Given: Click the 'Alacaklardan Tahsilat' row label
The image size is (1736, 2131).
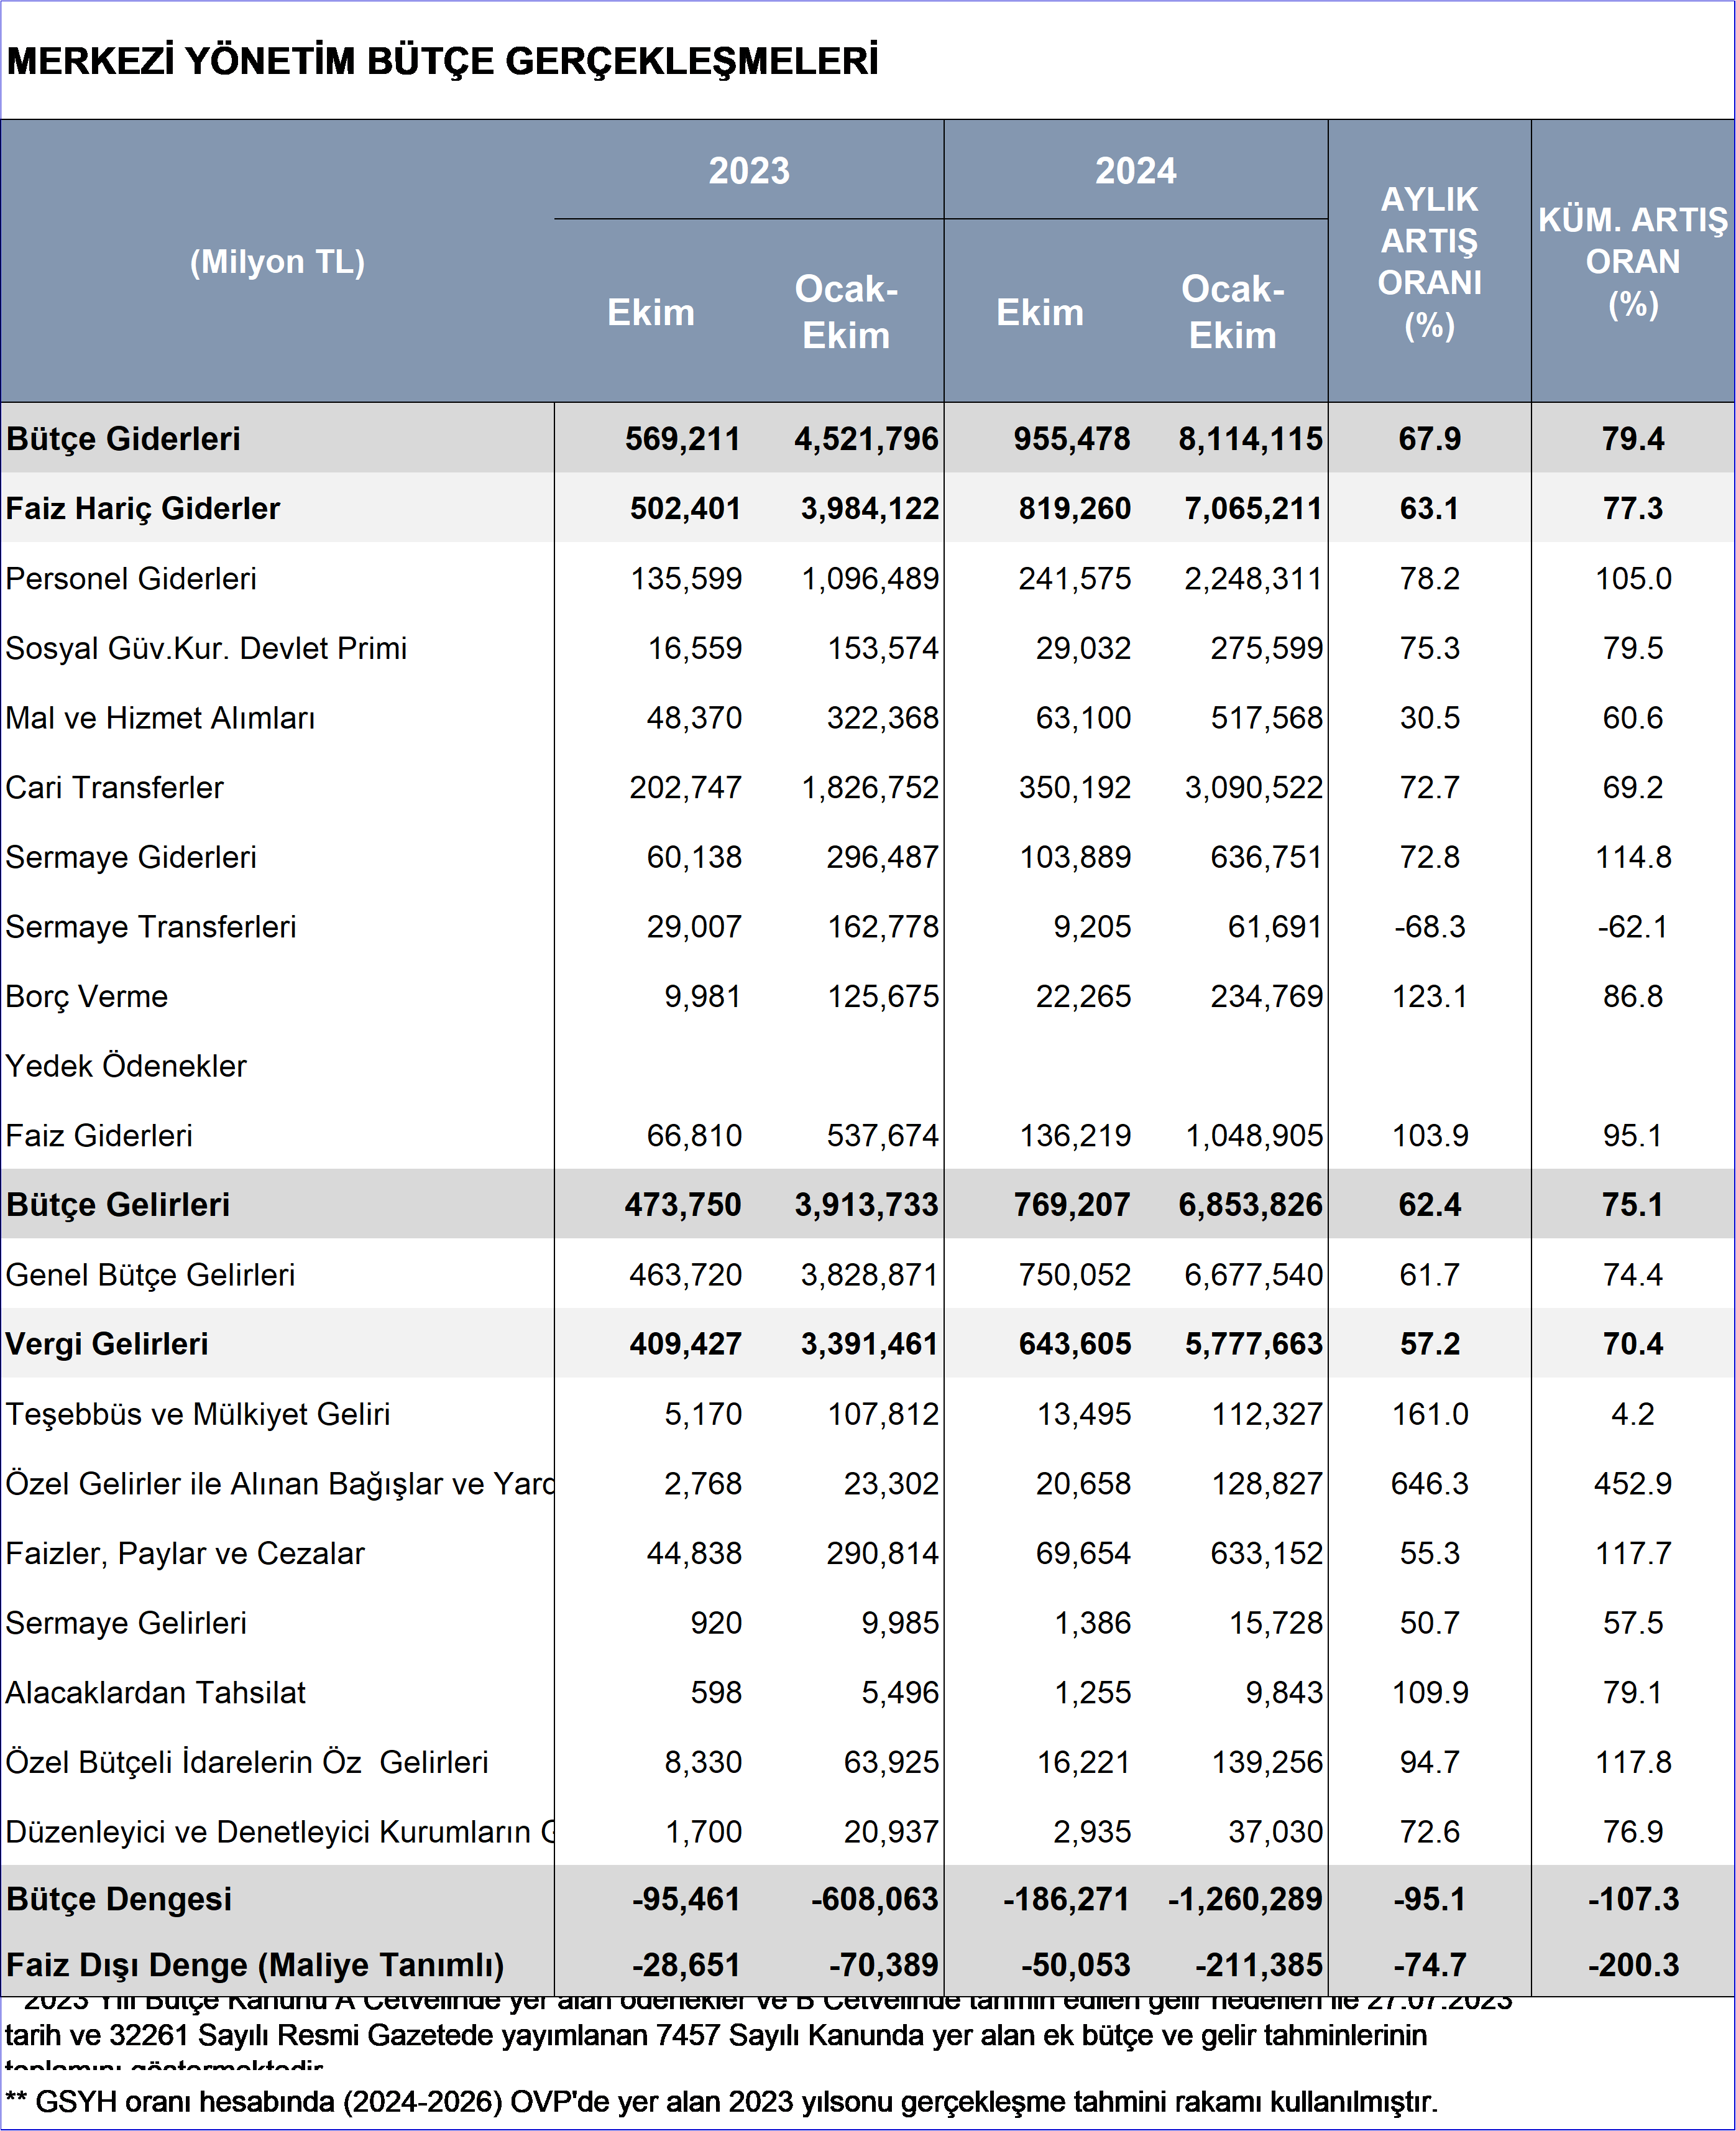Looking at the screenshot, I should (155, 1692).
